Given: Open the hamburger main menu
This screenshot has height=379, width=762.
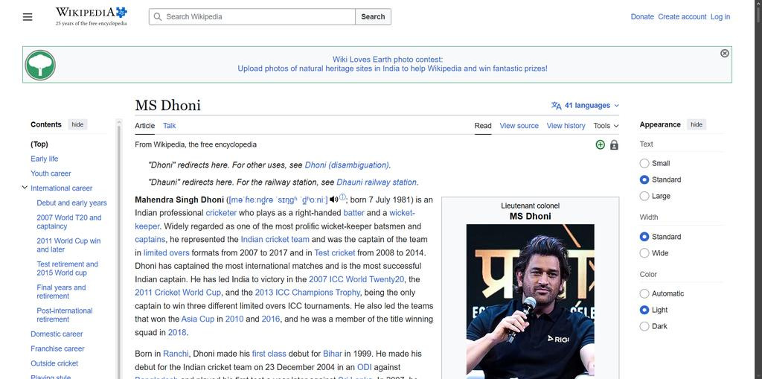Looking at the screenshot, I should pyautogui.click(x=28, y=17).
